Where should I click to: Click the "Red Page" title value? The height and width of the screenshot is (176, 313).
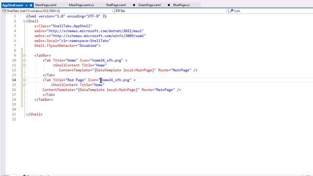coord(76,80)
